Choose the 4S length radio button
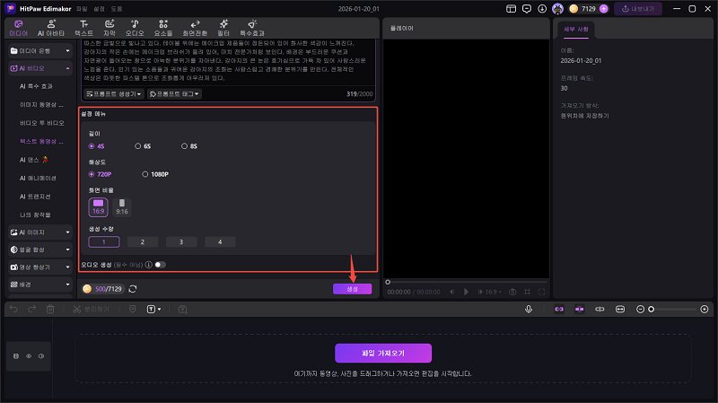The image size is (718, 403). click(92, 146)
